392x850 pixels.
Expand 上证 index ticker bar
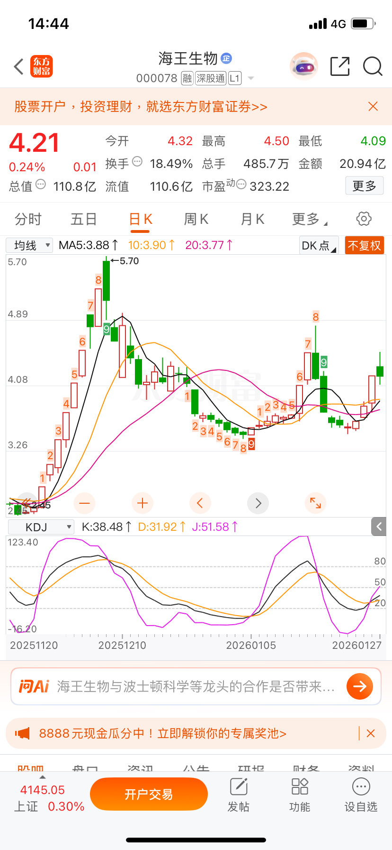pos(43,777)
